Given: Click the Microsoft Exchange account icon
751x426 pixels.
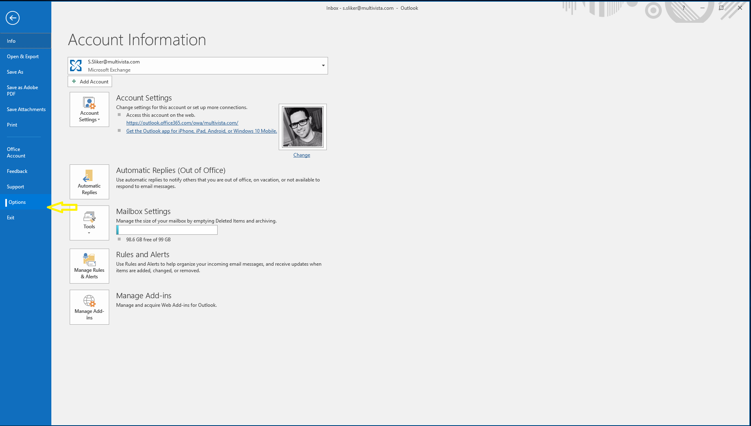Looking at the screenshot, I should (x=76, y=66).
